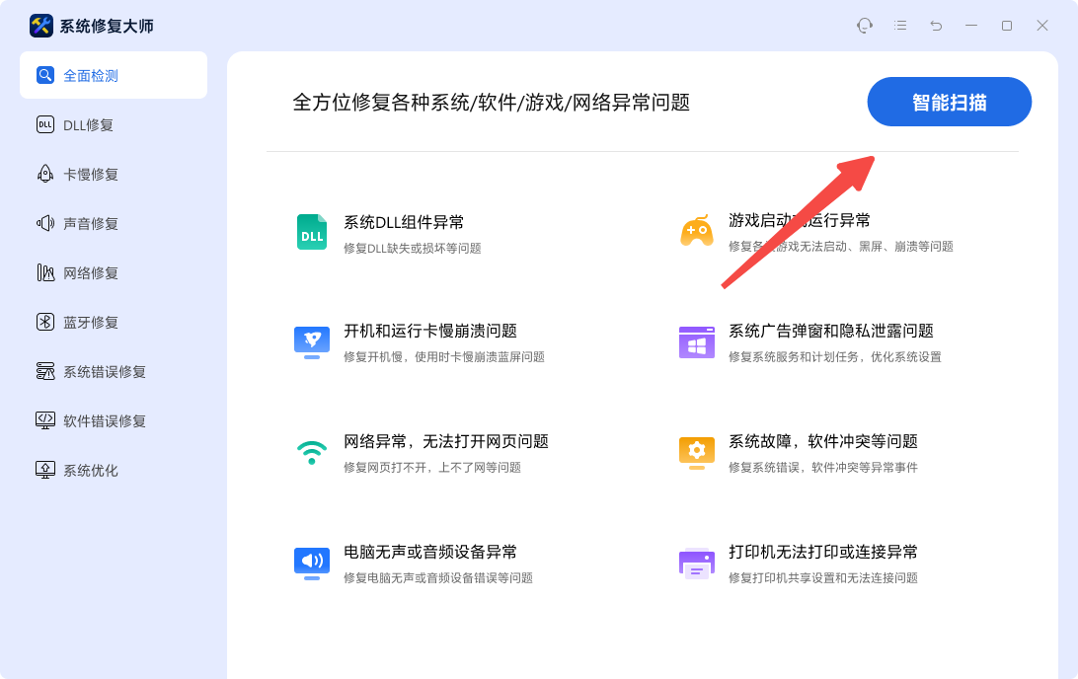Select 网络修复 from the sidebar
This screenshot has height=679, width=1078.
[x=90, y=272]
